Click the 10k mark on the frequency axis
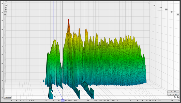 (159, 100)
